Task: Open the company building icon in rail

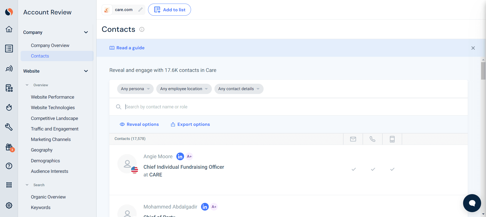Action: tap(9, 88)
